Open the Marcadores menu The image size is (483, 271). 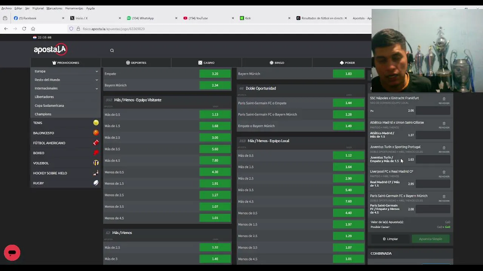point(54,8)
